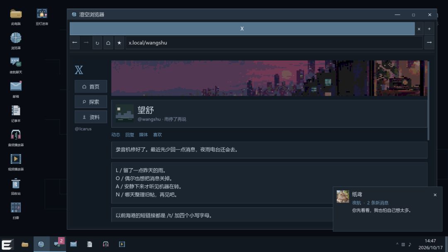Click the X logo in the sidebar
This screenshot has width=448, height=252.
79,70
